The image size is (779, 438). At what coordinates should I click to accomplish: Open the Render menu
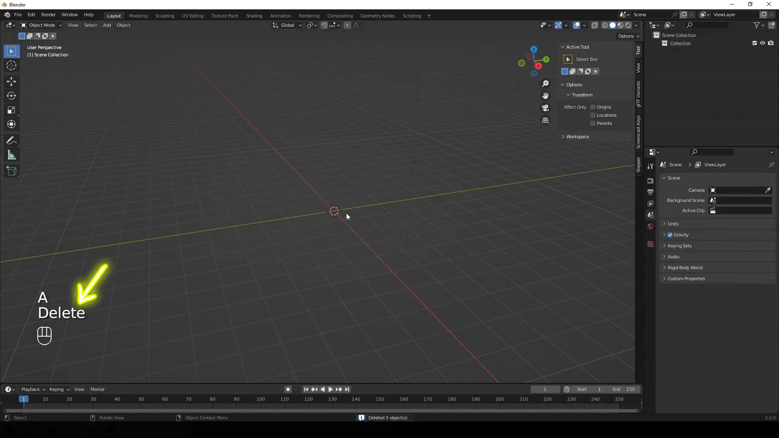[48, 15]
